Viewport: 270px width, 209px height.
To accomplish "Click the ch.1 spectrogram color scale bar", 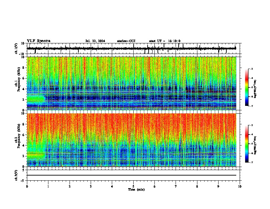I will 246,87.
